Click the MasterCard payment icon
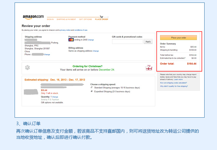This screenshot has height=150, width=217. tap(71, 40)
